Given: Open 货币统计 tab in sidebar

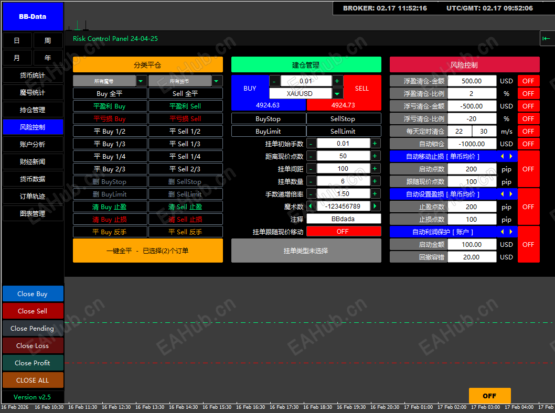Looking at the screenshot, I should pyautogui.click(x=33, y=75).
